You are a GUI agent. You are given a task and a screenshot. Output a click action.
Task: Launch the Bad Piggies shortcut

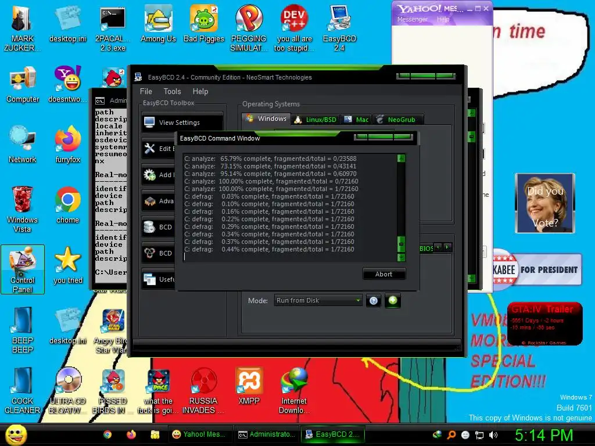204,23
